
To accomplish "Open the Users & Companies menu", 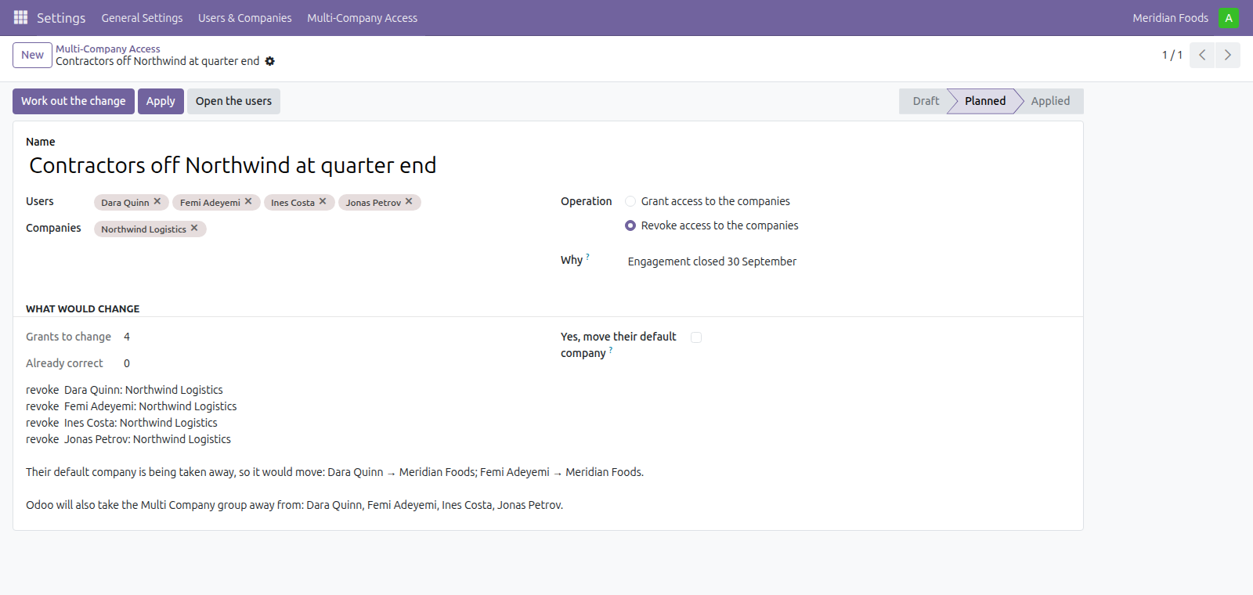I will [244, 18].
